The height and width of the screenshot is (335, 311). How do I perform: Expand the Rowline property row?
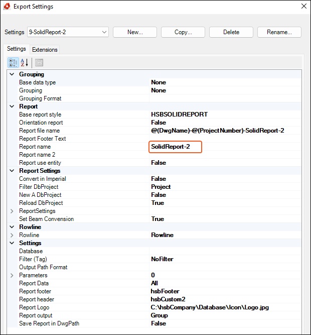click(12, 235)
